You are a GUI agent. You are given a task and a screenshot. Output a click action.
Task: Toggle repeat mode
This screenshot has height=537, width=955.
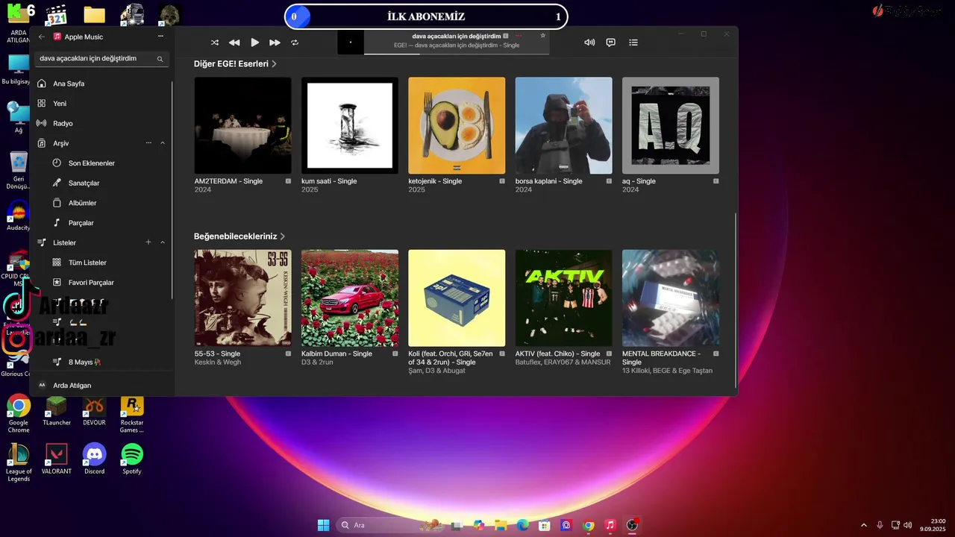pyautogui.click(x=295, y=43)
